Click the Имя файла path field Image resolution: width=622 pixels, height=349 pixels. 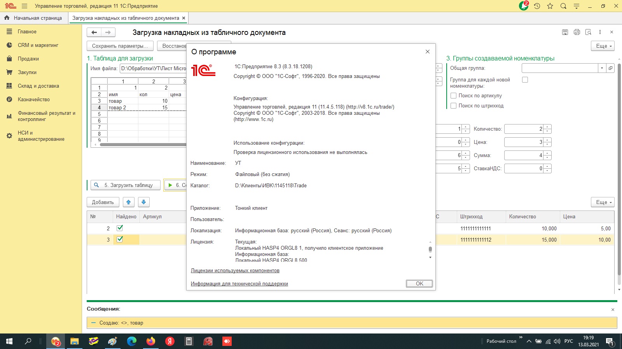(153, 68)
